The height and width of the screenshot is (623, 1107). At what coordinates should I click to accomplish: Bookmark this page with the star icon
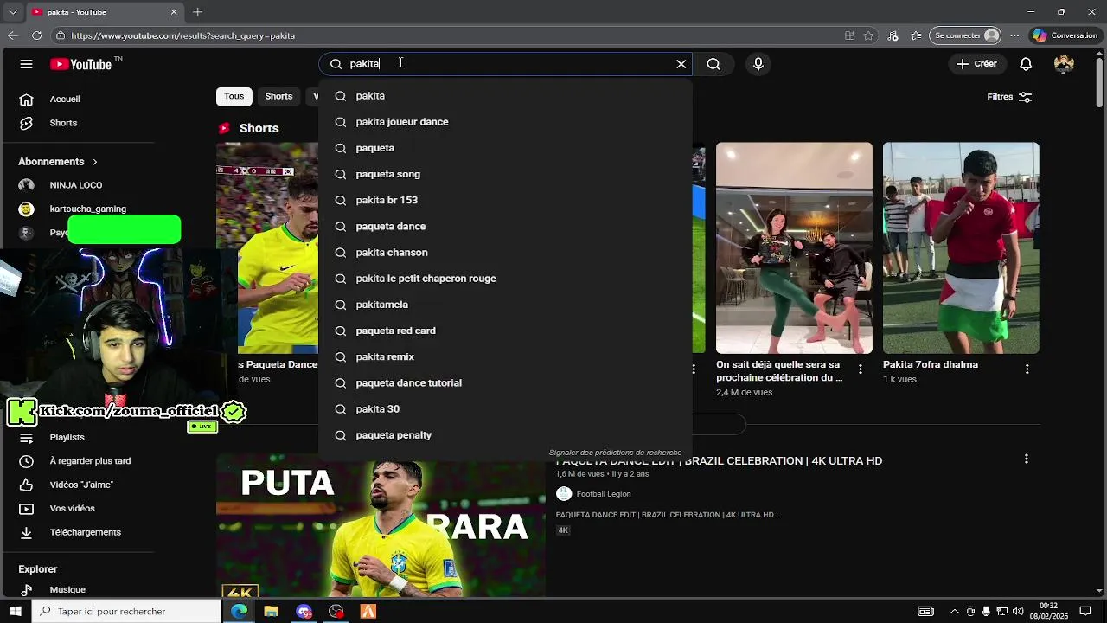tap(868, 35)
